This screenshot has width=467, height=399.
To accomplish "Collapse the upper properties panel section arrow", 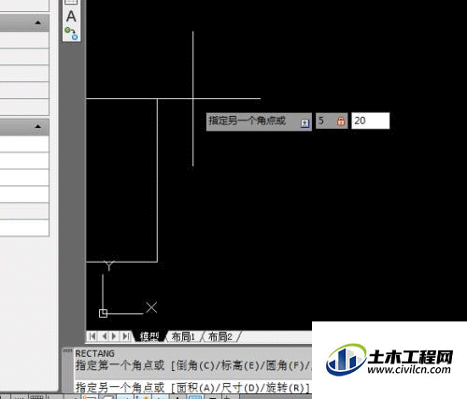I will [x=38, y=22].
